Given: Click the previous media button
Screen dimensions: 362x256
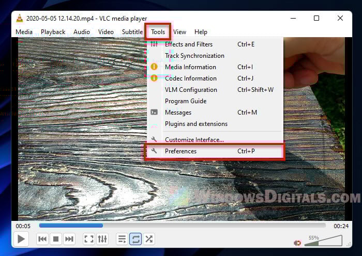Looking at the screenshot, I should pyautogui.click(x=42, y=239).
